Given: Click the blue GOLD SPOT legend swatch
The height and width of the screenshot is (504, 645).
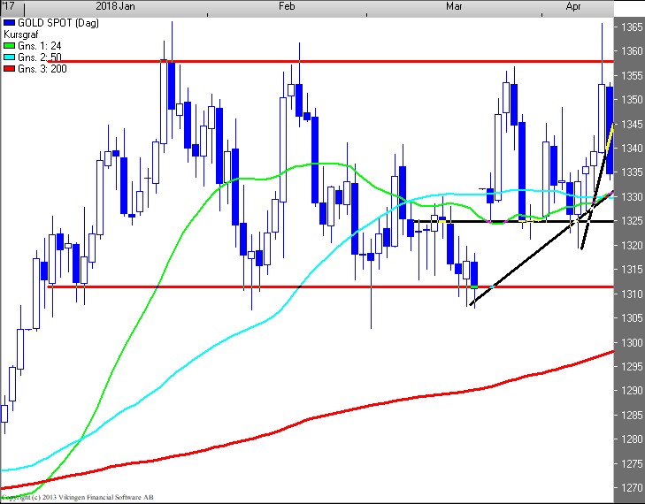Looking at the screenshot, I should pyautogui.click(x=10, y=23).
